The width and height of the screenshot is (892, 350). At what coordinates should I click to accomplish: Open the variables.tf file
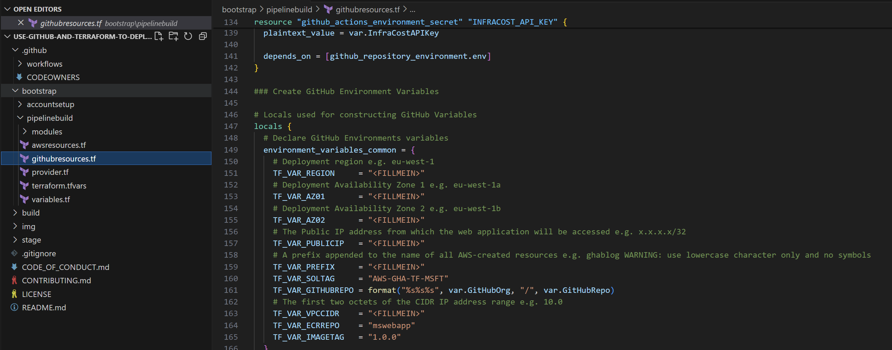[x=51, y=199]
